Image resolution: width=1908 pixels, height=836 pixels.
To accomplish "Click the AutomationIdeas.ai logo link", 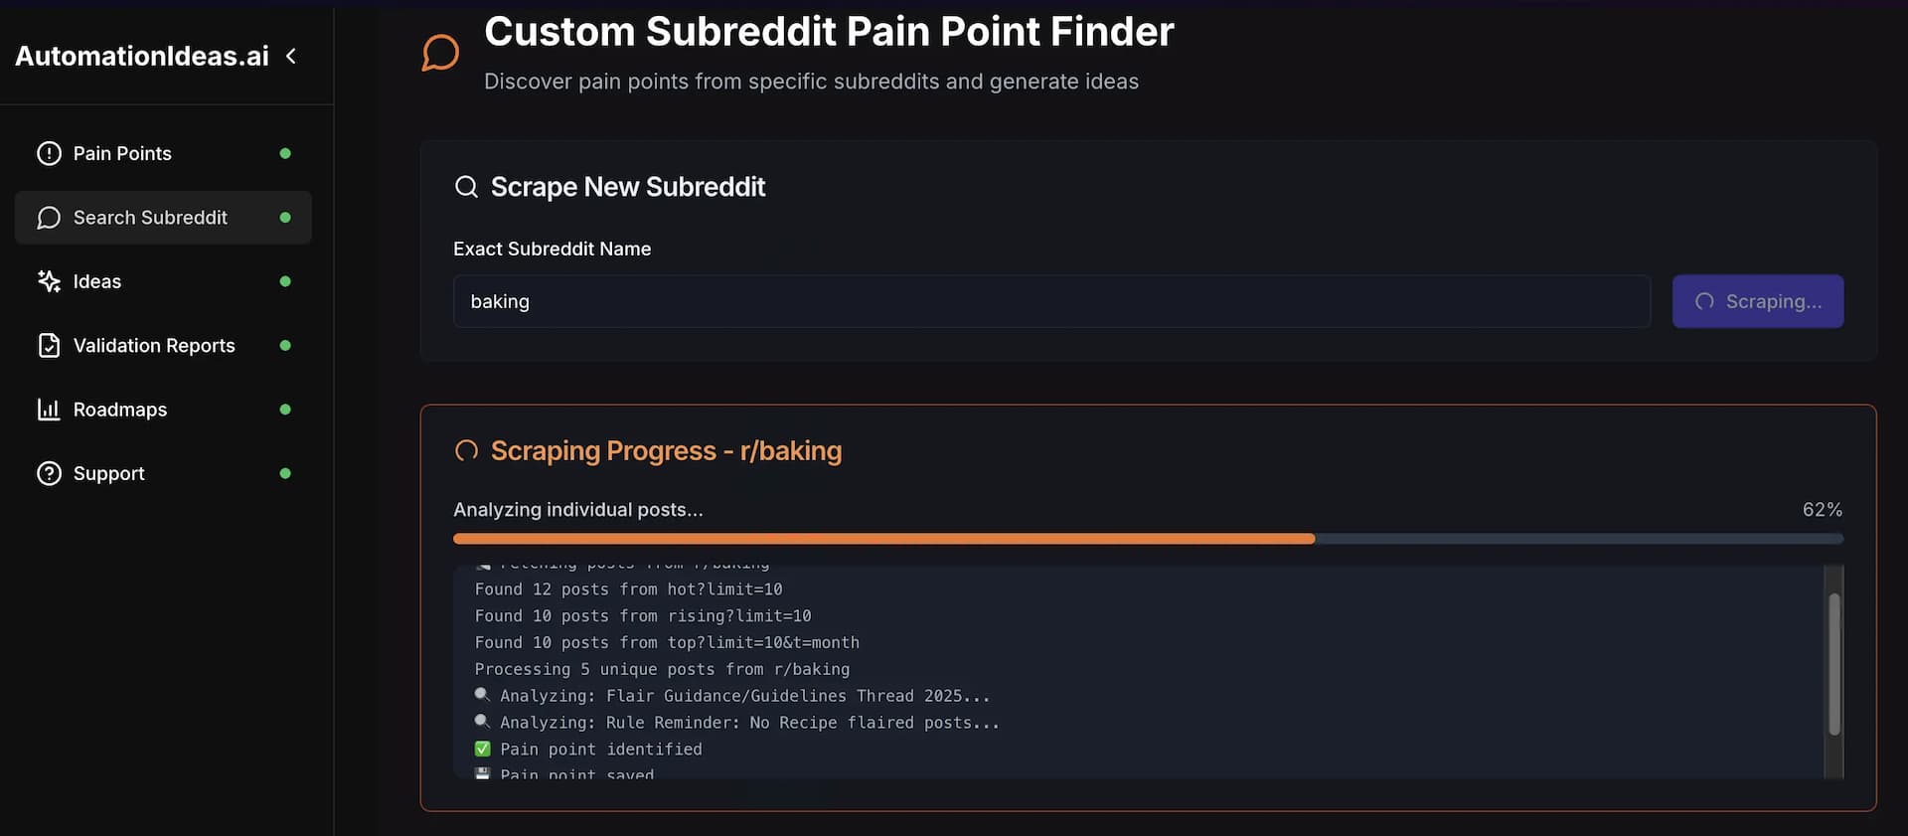I will pyautogui.click(x=141, y=56).
